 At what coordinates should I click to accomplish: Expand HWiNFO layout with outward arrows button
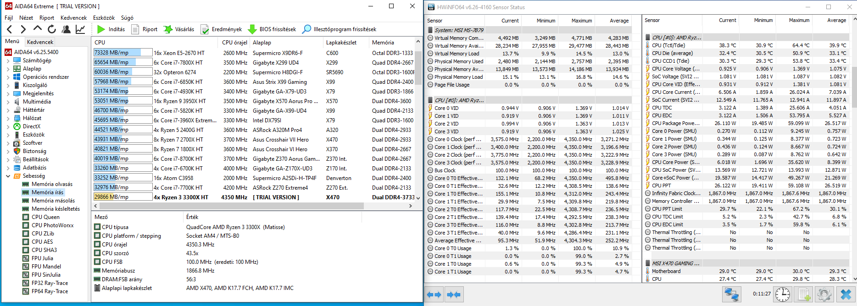[x=434, y=295]
